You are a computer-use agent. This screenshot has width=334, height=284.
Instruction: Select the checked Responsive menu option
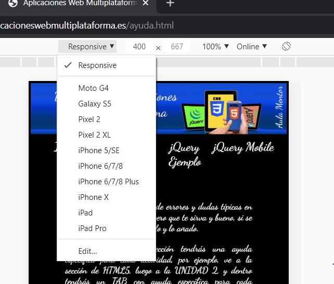[x=107, y=65]
